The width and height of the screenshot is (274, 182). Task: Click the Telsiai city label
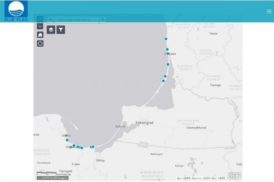coord(213,33)
